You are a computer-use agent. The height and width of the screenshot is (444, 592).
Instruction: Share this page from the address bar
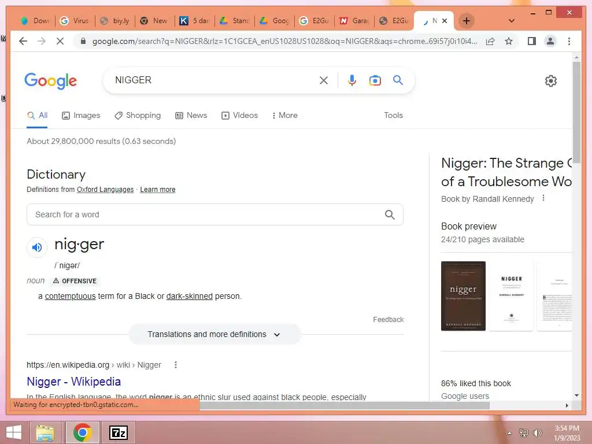[x=490, y=41]
